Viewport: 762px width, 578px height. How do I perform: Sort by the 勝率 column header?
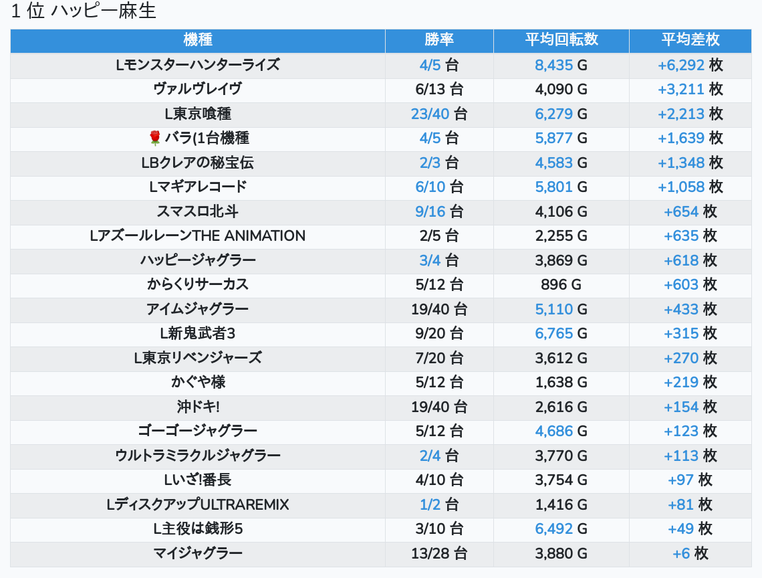coord(439,40)
